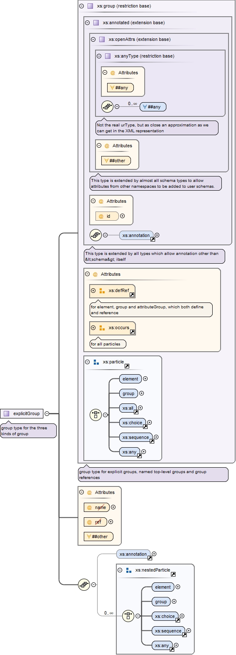Click the choice compositor icon in xs:particle
Image resolution: width=236 pixels, height=655 pixels.
pyautogui.click(x=95, y=415)
